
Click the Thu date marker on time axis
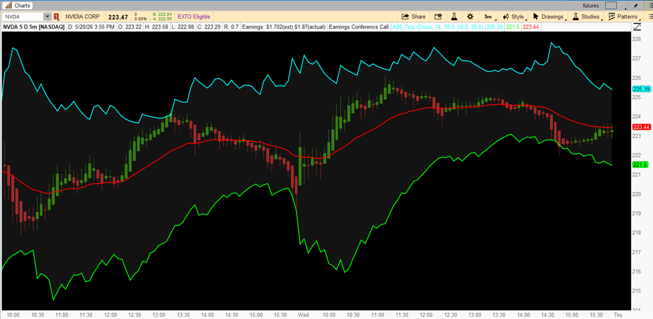point(618,315)
